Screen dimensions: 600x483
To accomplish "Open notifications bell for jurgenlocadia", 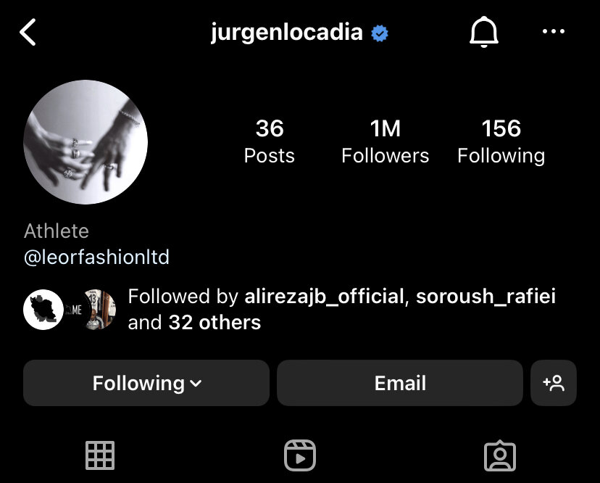I will click(x=483, y=32).
